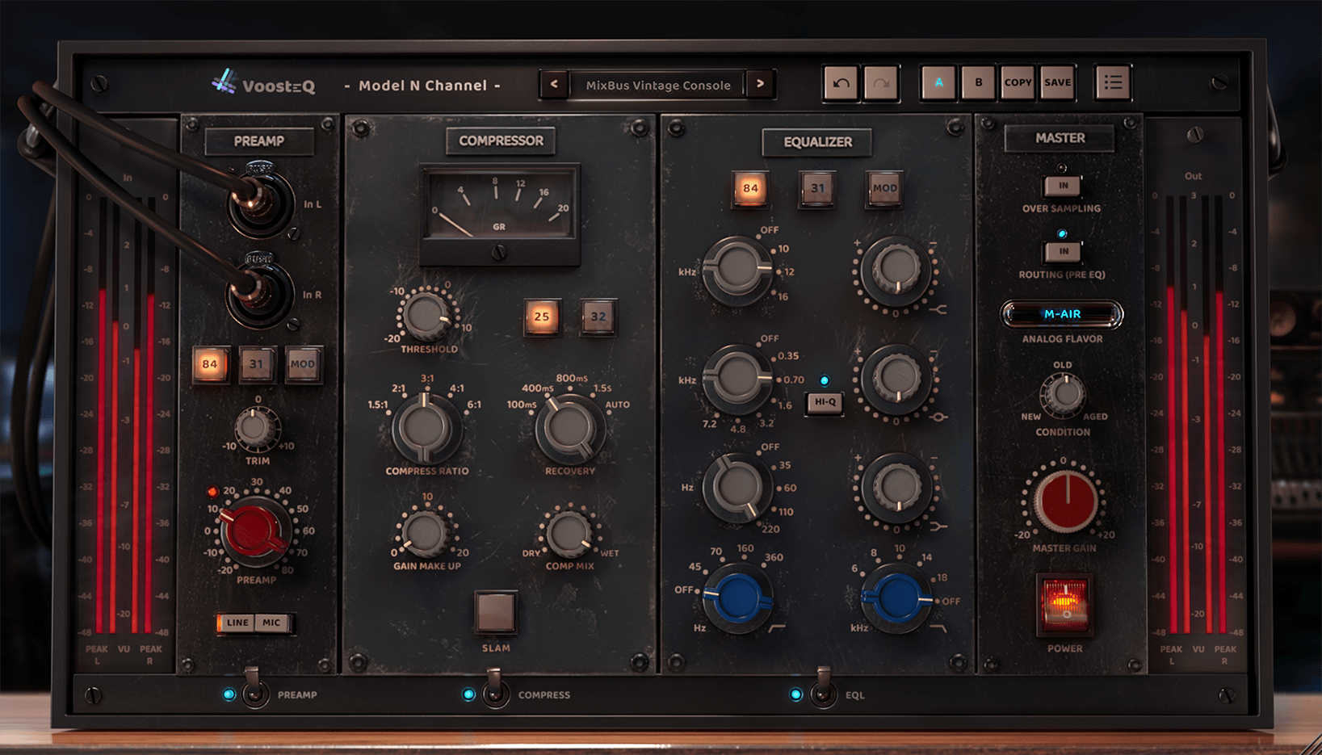Open the next preset with the right arrow

click(x=760, y=84)
